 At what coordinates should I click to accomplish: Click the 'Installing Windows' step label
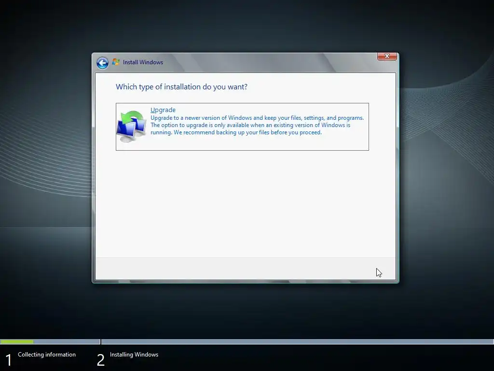click(134, 355)
